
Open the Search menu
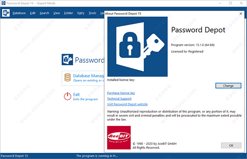coord(44,13)
